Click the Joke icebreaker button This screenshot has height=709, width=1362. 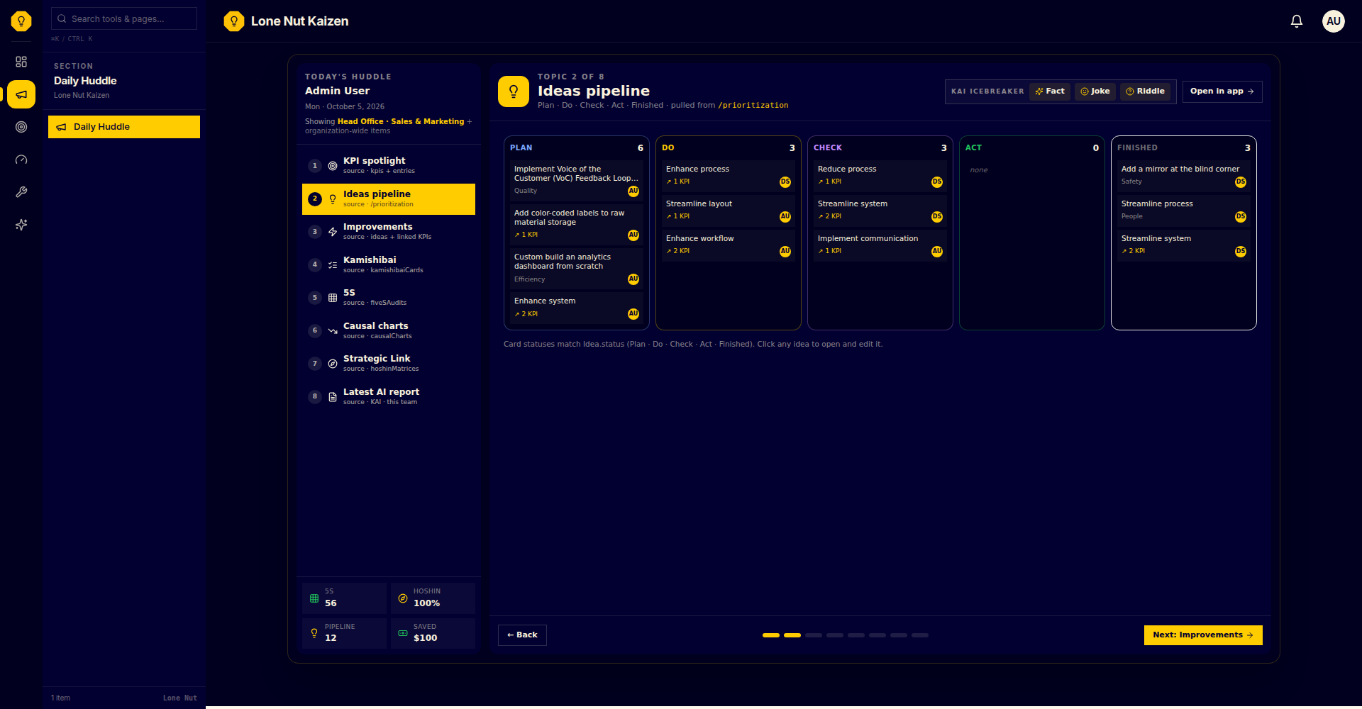[1095, 91]
